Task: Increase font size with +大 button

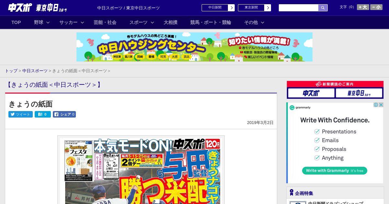Action: [363, 7]
